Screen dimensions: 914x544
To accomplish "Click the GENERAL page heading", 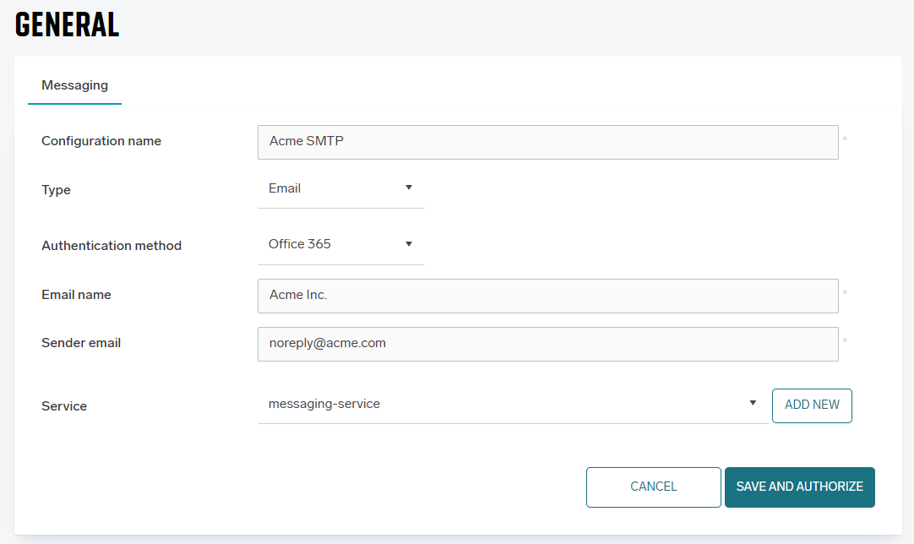I will pyautogui.click(x=68, y=25).
